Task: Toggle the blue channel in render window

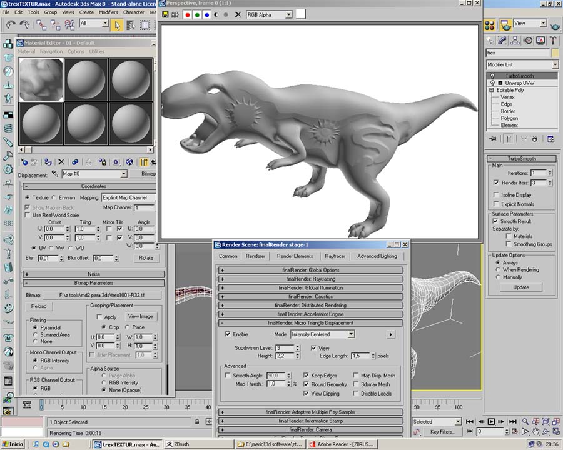Action: pyautogui.click(x=207, y=15)
